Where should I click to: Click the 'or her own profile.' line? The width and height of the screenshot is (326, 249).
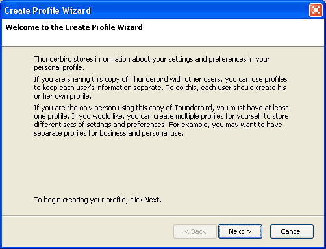coord(63,96)
